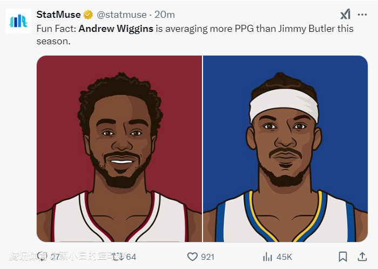This screenshot has width=378, height=269.
Task: Bookmark this post
Action: 342,257
